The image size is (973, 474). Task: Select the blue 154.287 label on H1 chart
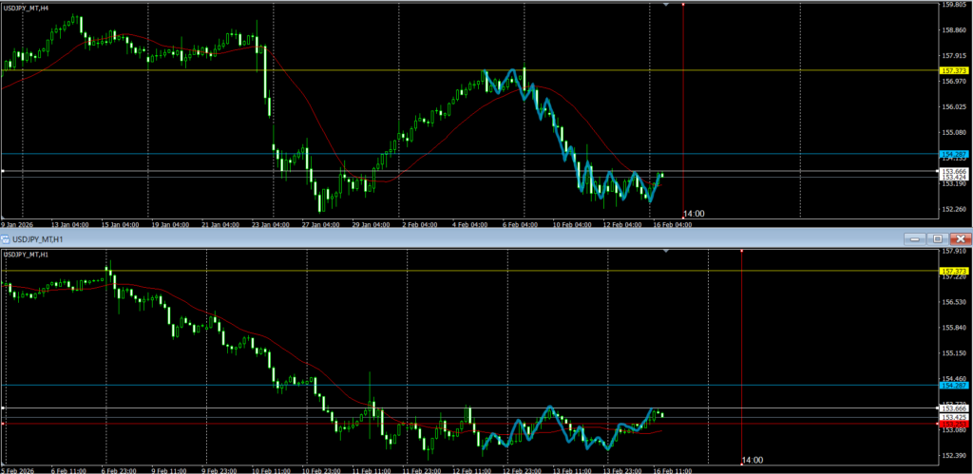953,385
